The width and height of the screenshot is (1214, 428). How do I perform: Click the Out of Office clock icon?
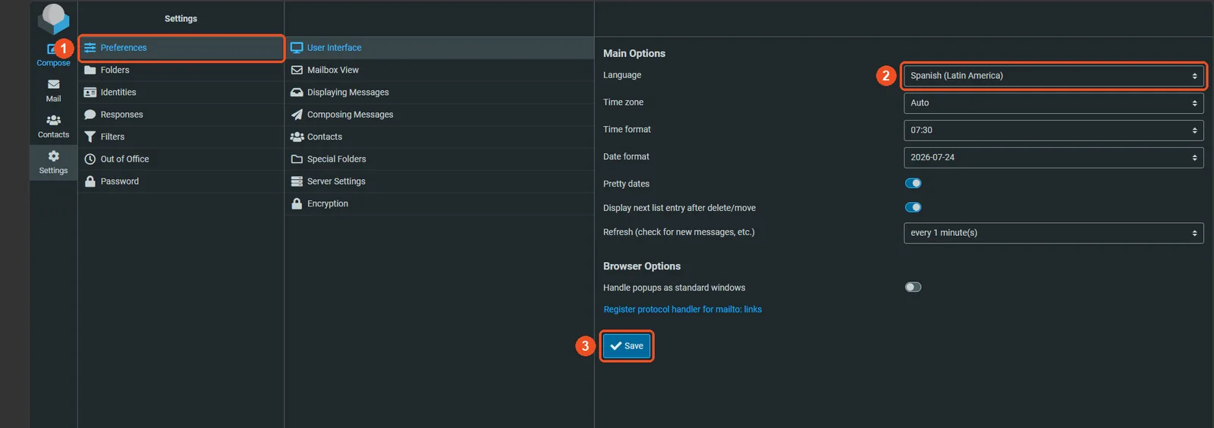pos(90,159)
